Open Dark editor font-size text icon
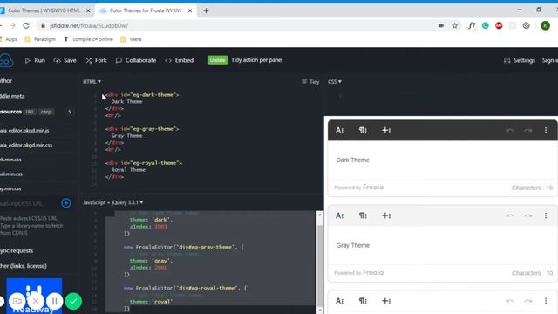558x314 pixels. coord(339,130)
